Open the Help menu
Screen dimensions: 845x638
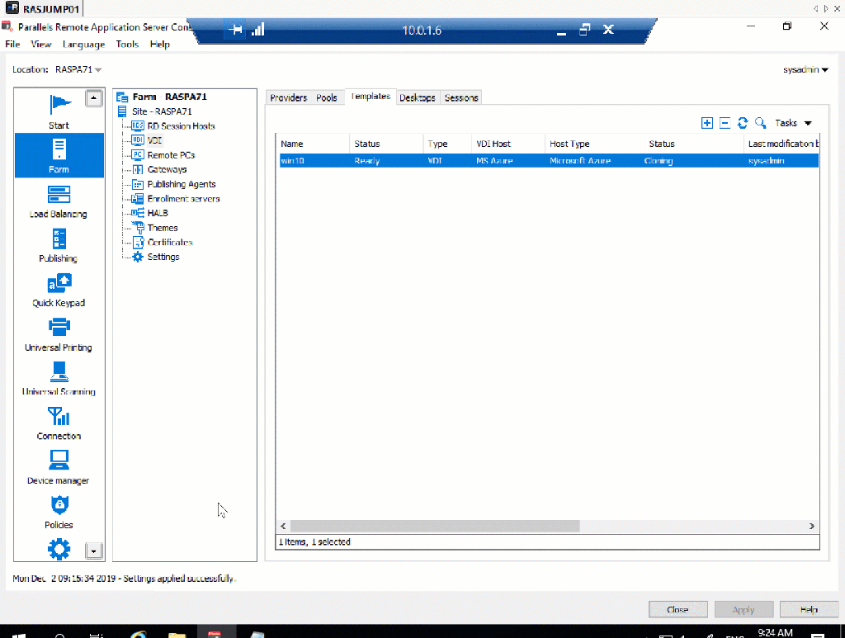click(159, 45)
